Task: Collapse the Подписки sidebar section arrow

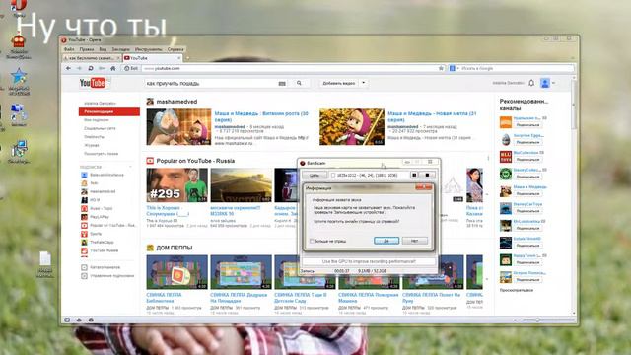Action: [x=130, y=167]
